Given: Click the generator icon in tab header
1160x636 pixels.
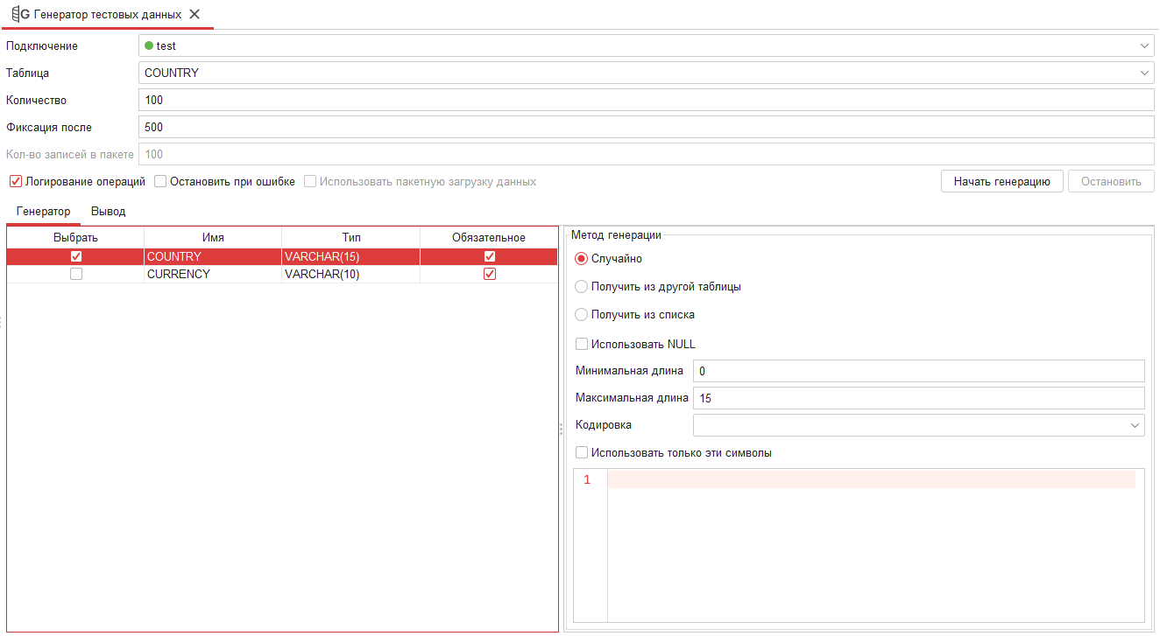Looking at the screenshot, I should click(x=20, y=14).
